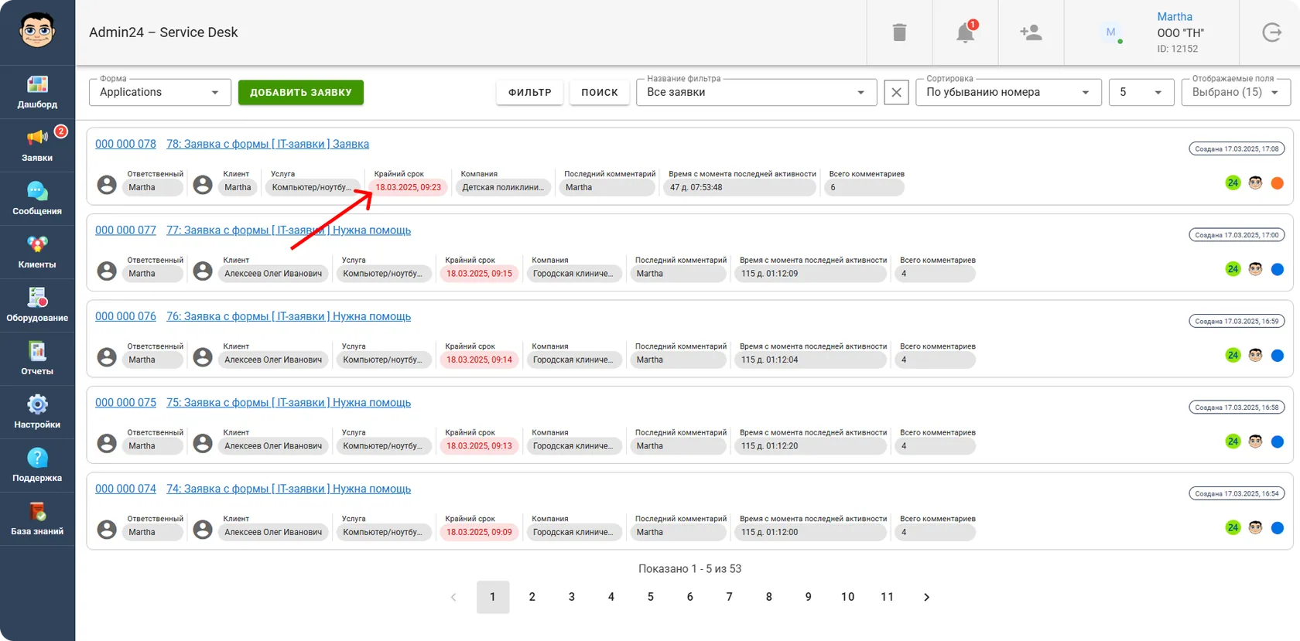
Task: Click deadline 18.03.2025, 09:23 on request 078
Action: (x=409, y=187)
